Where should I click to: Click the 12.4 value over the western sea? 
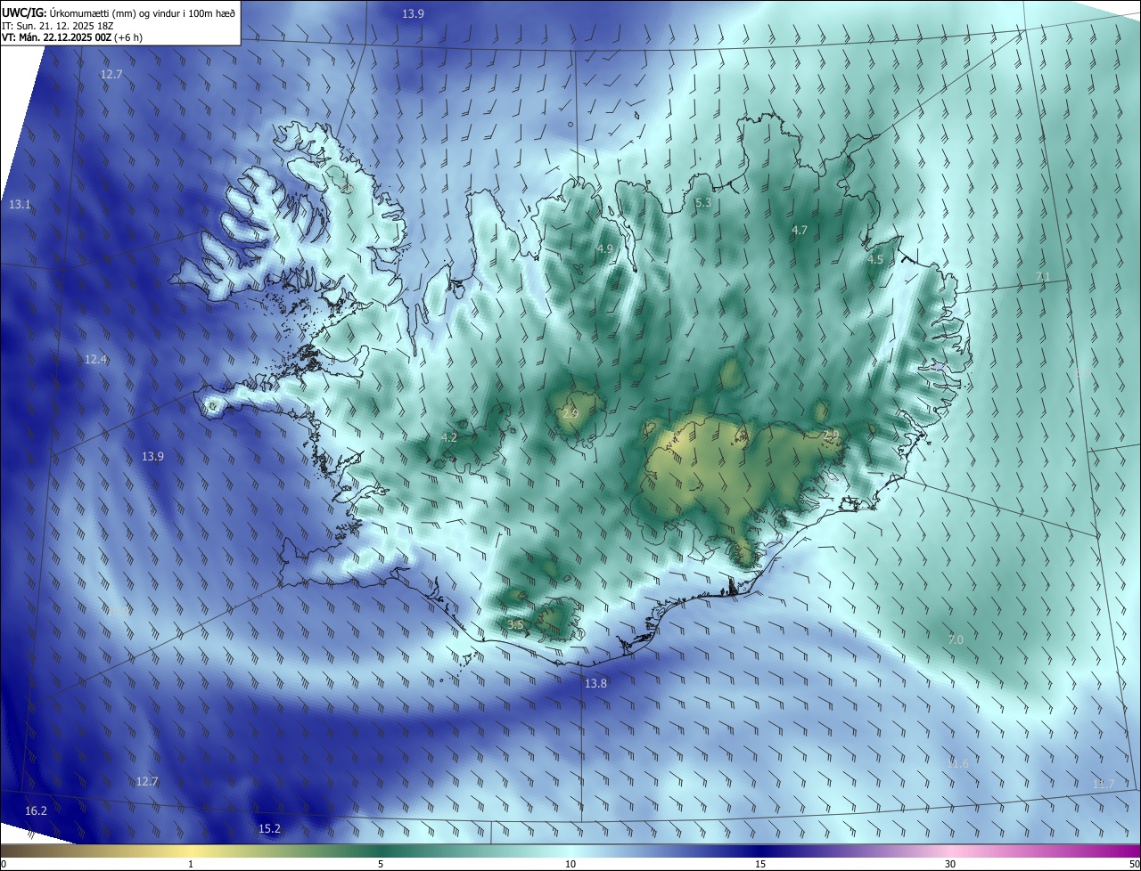pyautogui.click(x=95, y=360)
